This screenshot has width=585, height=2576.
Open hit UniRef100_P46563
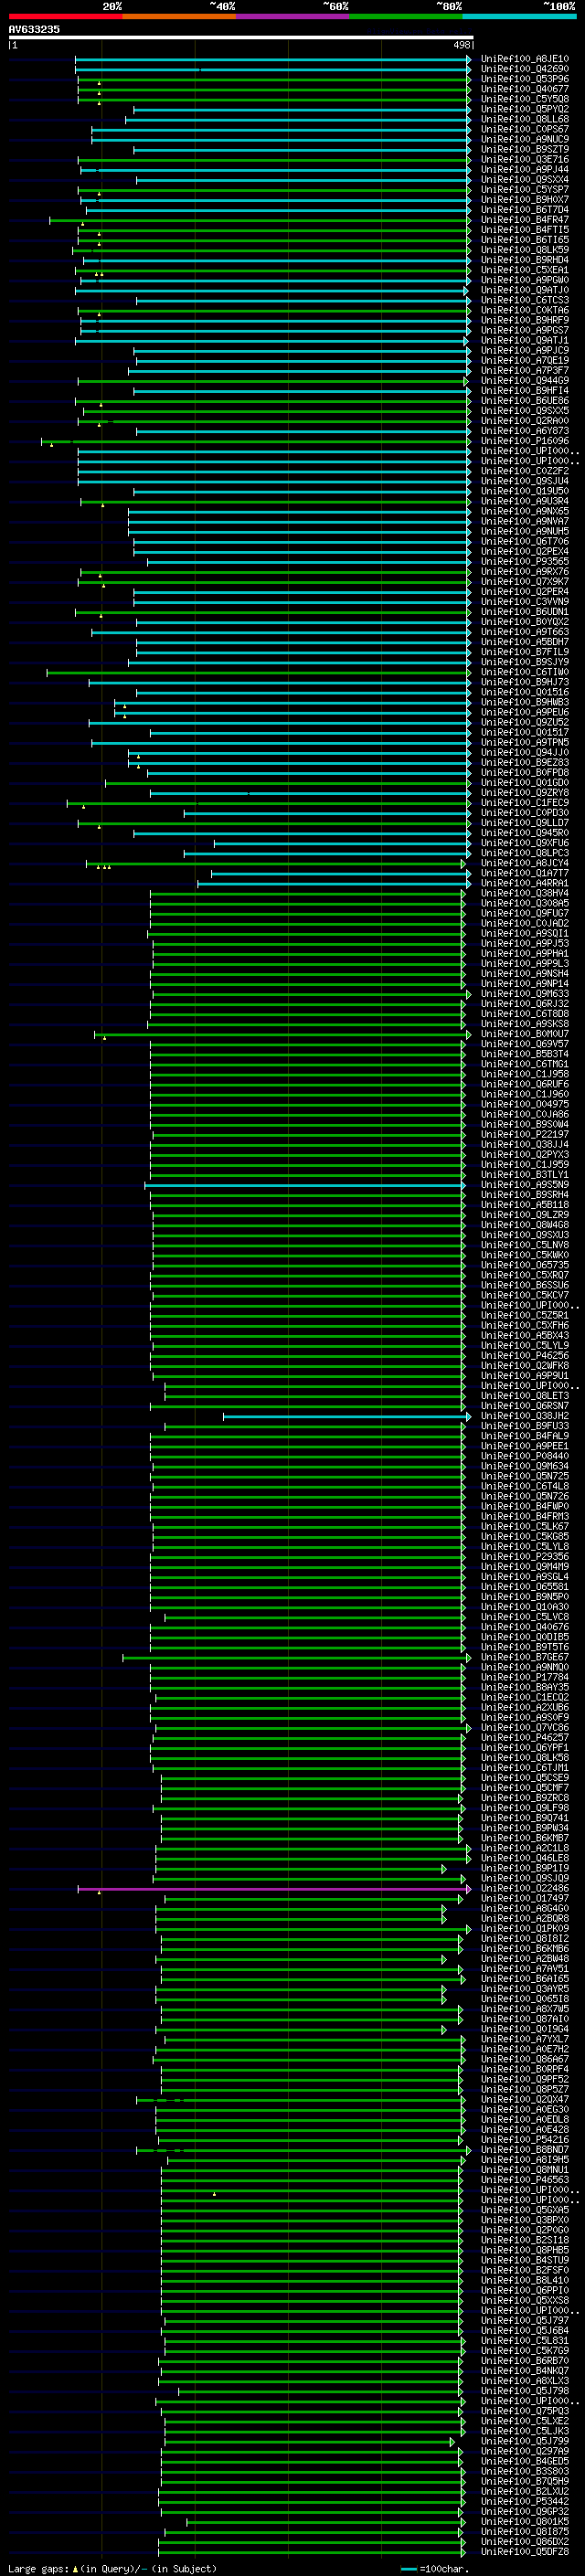click(525, 2179)
